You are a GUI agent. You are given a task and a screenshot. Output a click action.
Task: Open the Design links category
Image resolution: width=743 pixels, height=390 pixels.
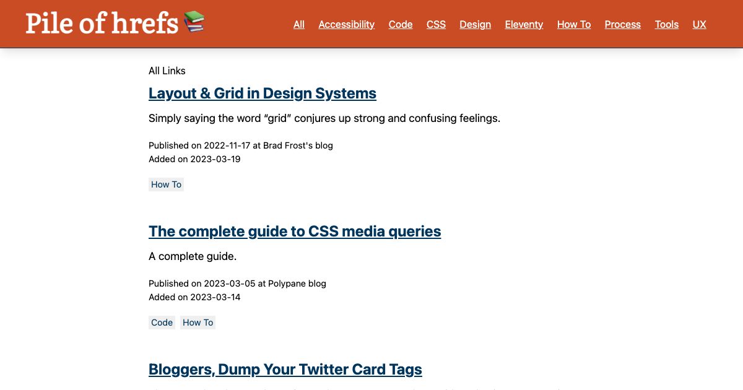coord(475,24)
